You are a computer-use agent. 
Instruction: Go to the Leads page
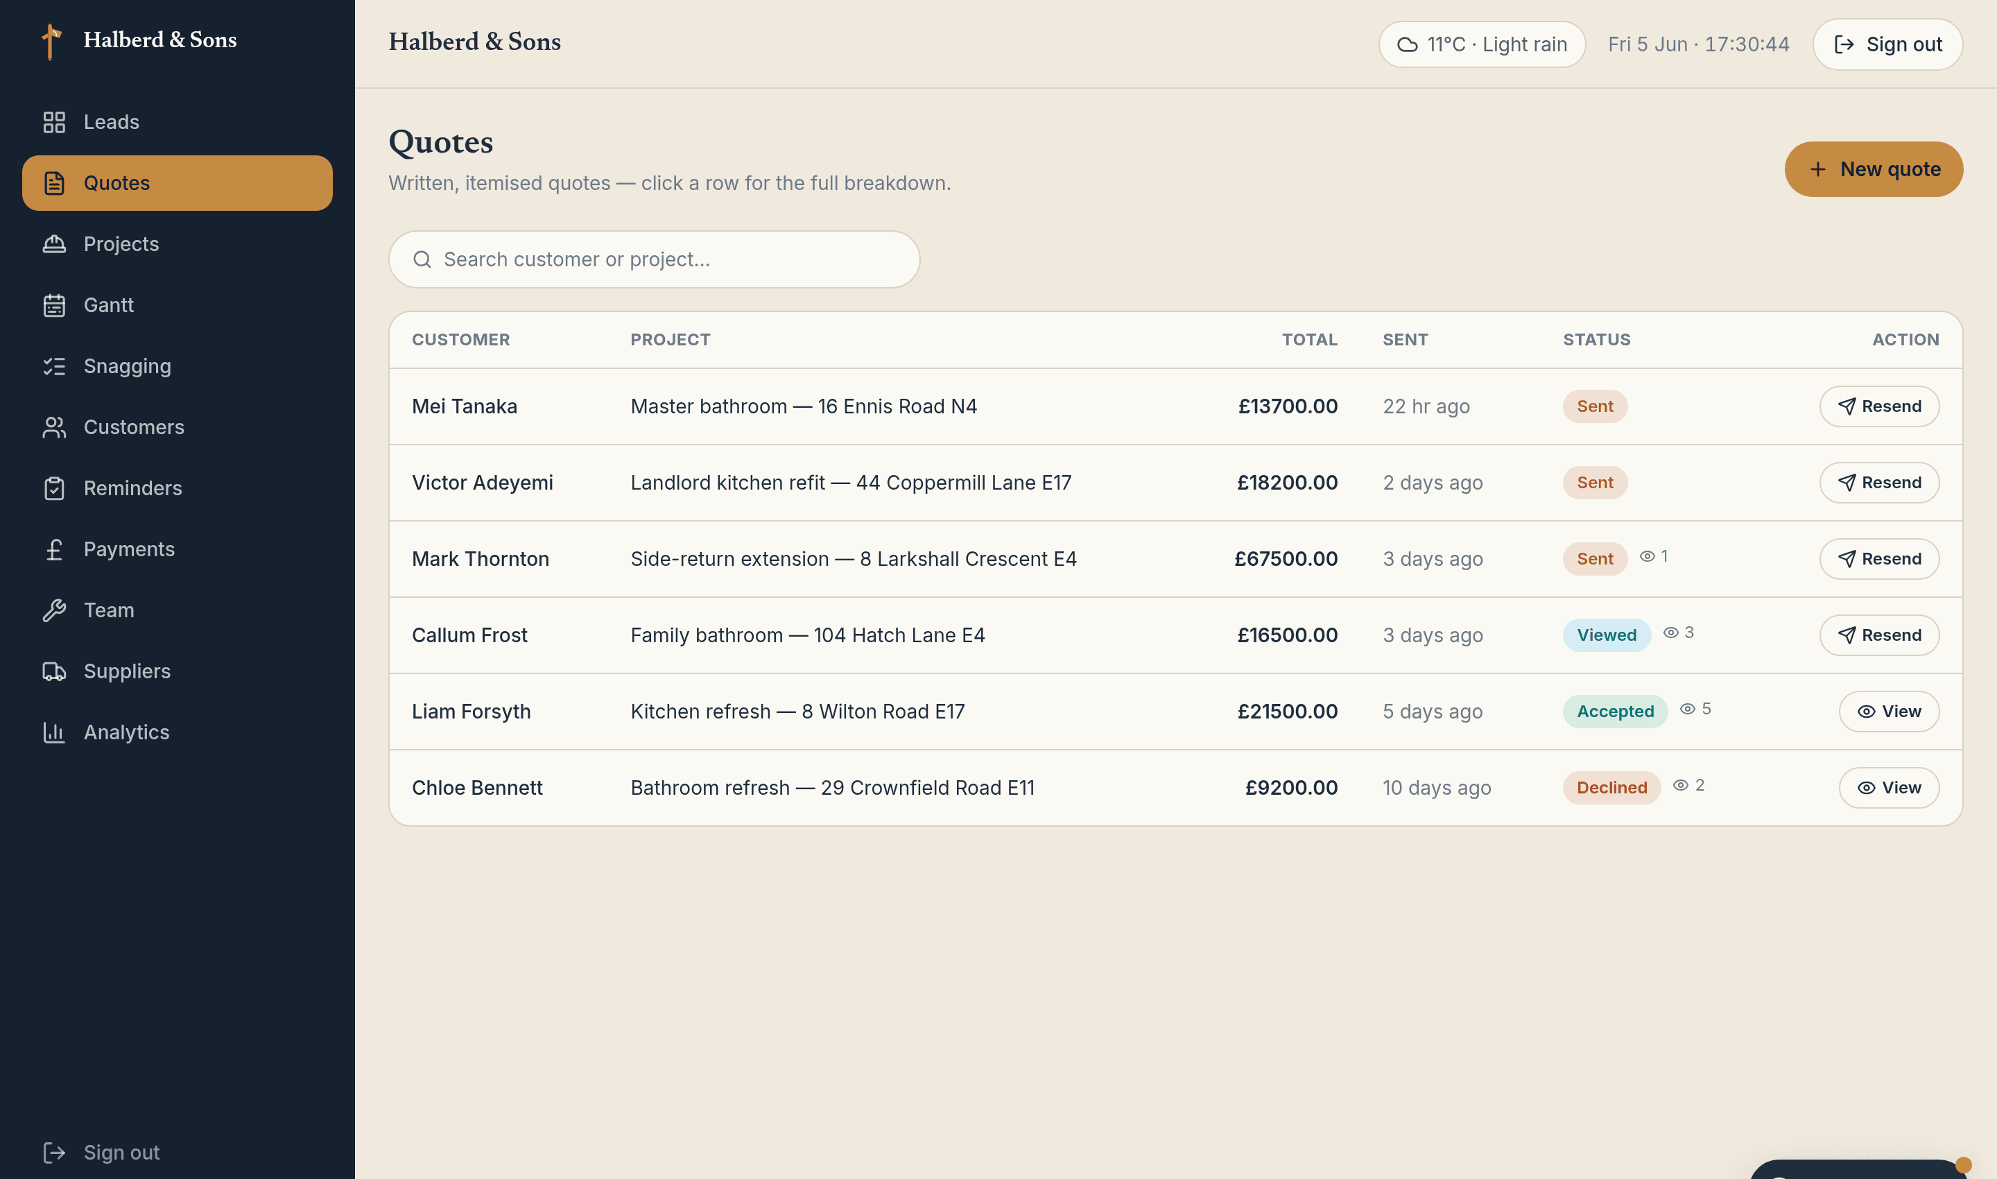click(x=177, y=121)
